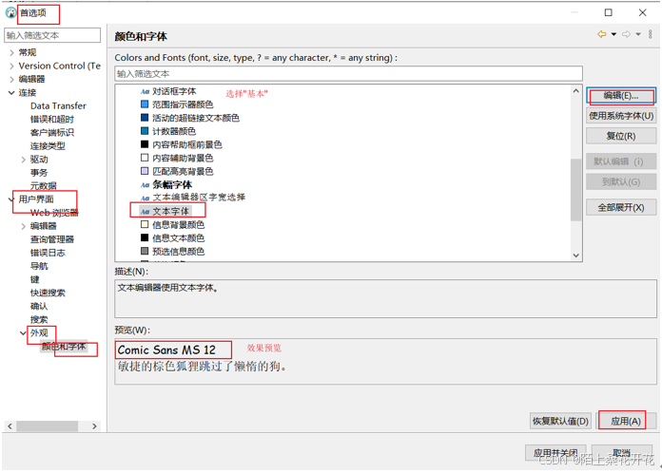662x473 pixels.
Task: Click the 文本字体 font Aa icon
Action: click(x=145, y=211)
